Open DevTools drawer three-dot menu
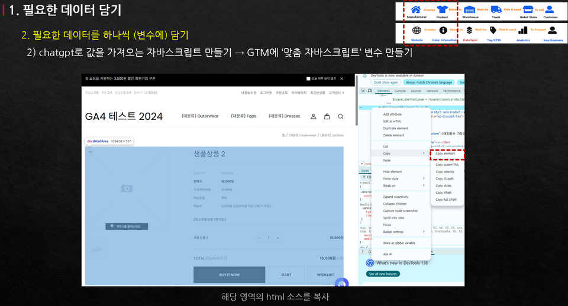The height and width of the screenshot is (306, 568). tap(363, 252)
